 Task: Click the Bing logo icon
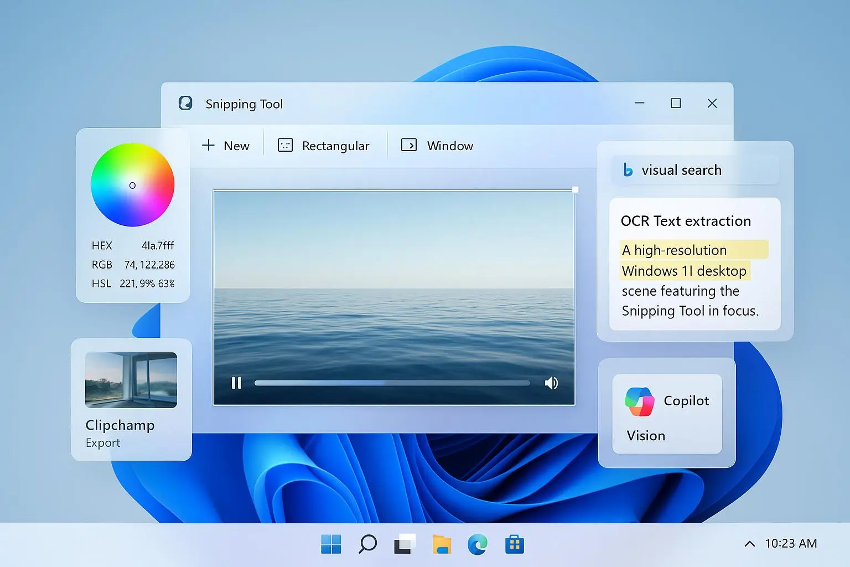[628, 169]
